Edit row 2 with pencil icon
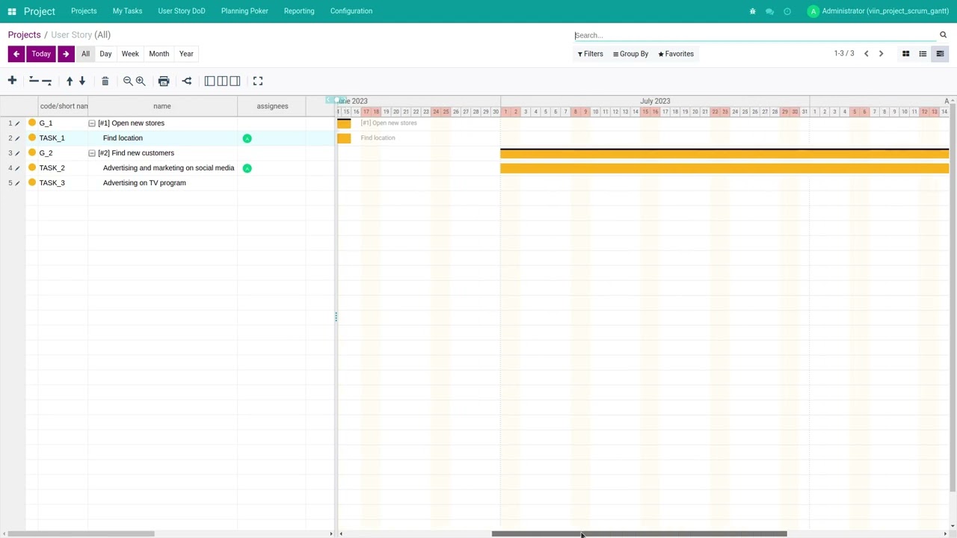This screenshot has height=538, width=957. click(x=17, y=138)
